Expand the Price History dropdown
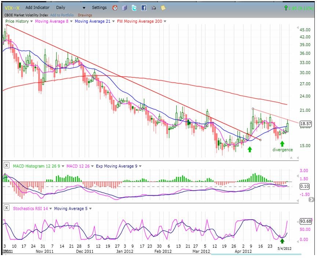The height and width of the screenshot is (258, 317). coord(31,21)
